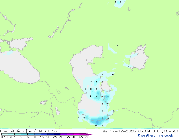The width and height of the screenshot is (179, 138).
Task: Click the 5–10 mm legend swatch
Action: click(x=31, y=134)
